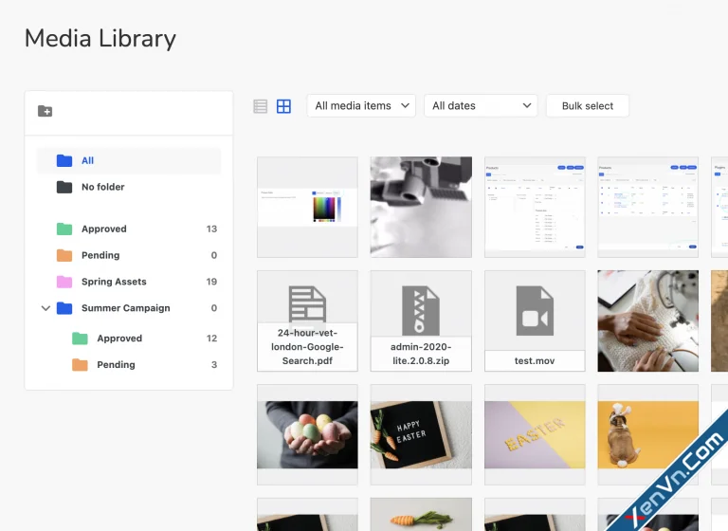
Task: Open the All media items dropdown
Action: (361, 106)
